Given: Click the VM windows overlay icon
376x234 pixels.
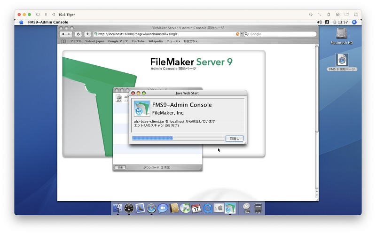Looking at the screenshot, I should click(x=356, y=15).
